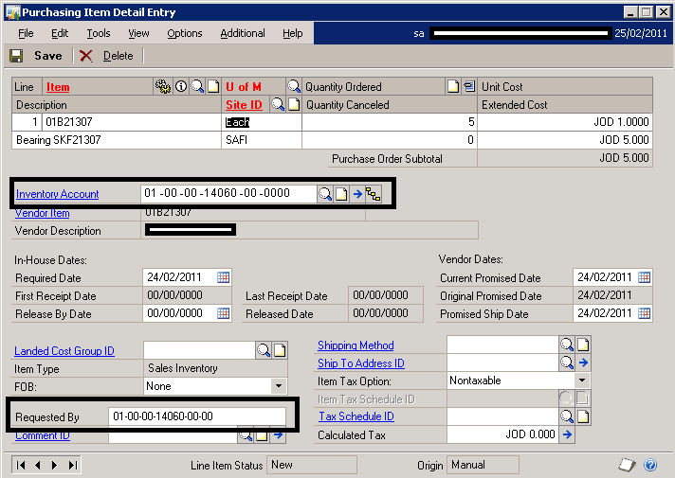Click the Calculated Tax blue arrow expansion

[x=567, y=434]
